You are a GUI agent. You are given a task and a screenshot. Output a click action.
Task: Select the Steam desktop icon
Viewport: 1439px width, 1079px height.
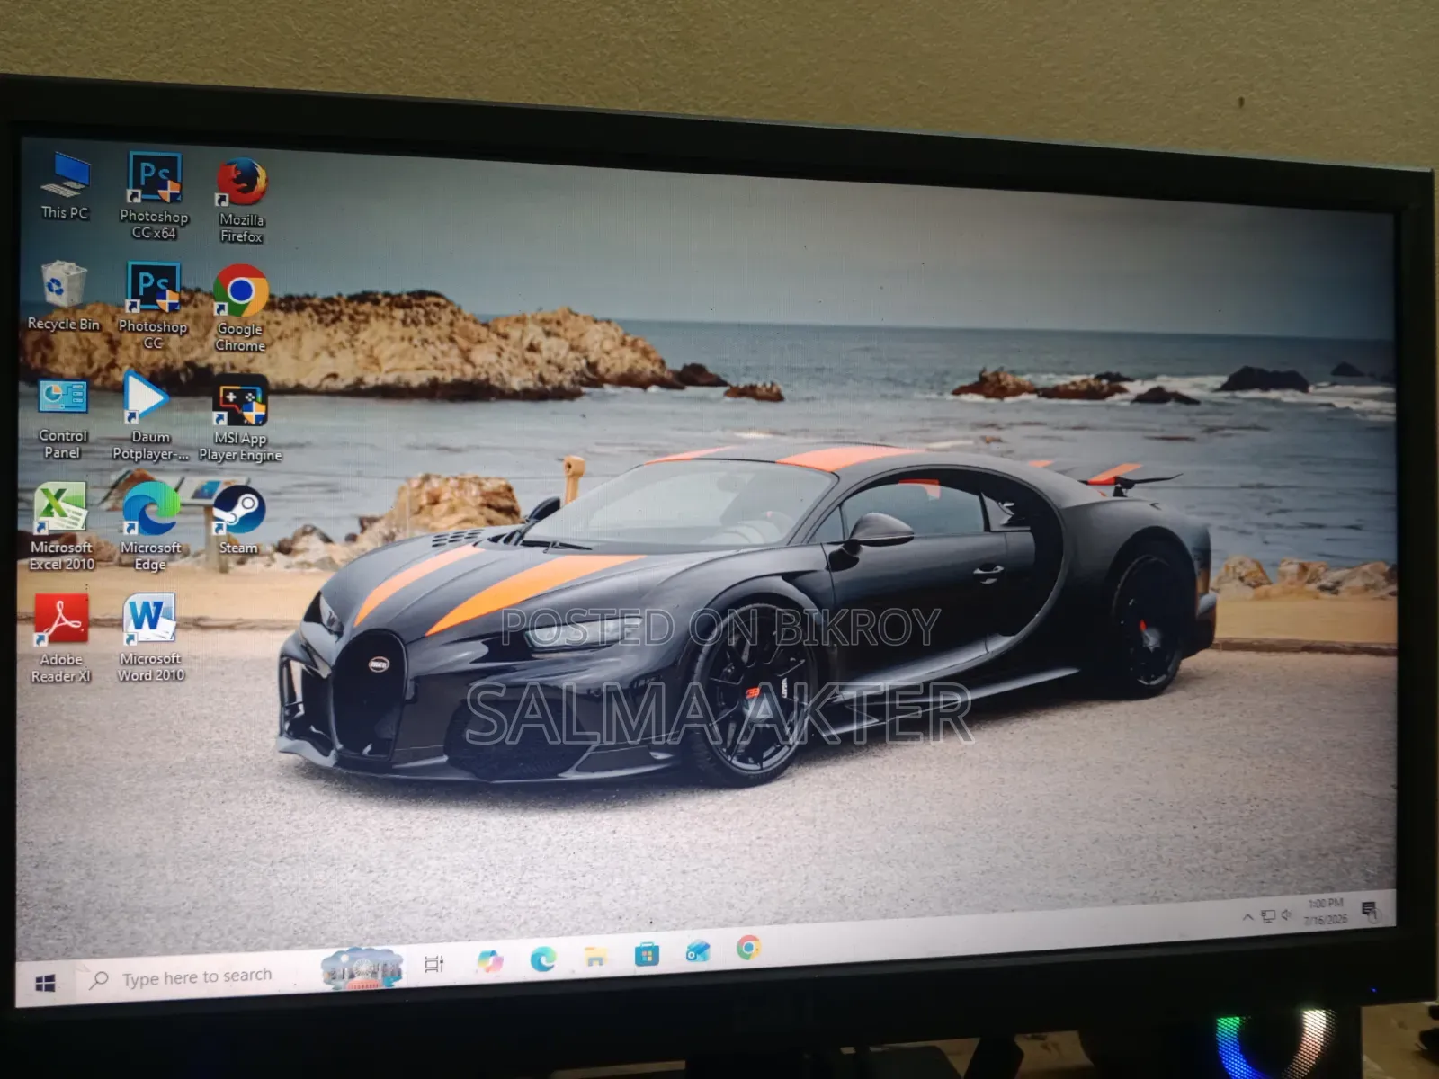coord(238,520)
